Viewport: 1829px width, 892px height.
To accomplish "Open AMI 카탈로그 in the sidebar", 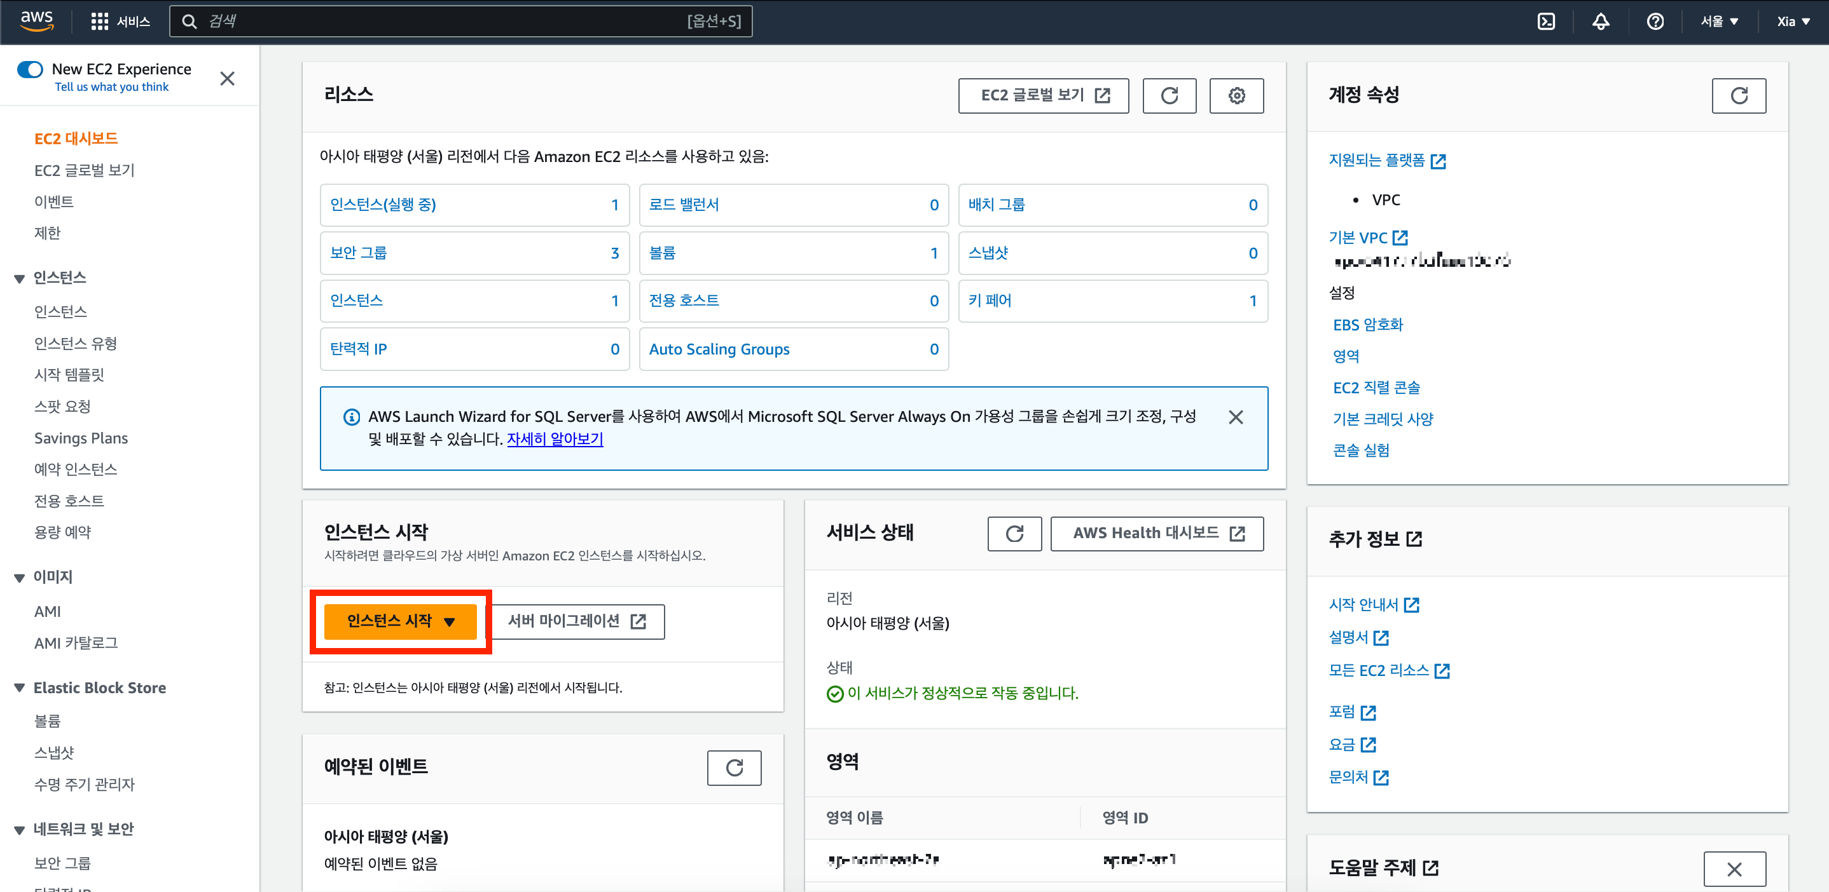I will pyautogui.click(x=76, y=642).
